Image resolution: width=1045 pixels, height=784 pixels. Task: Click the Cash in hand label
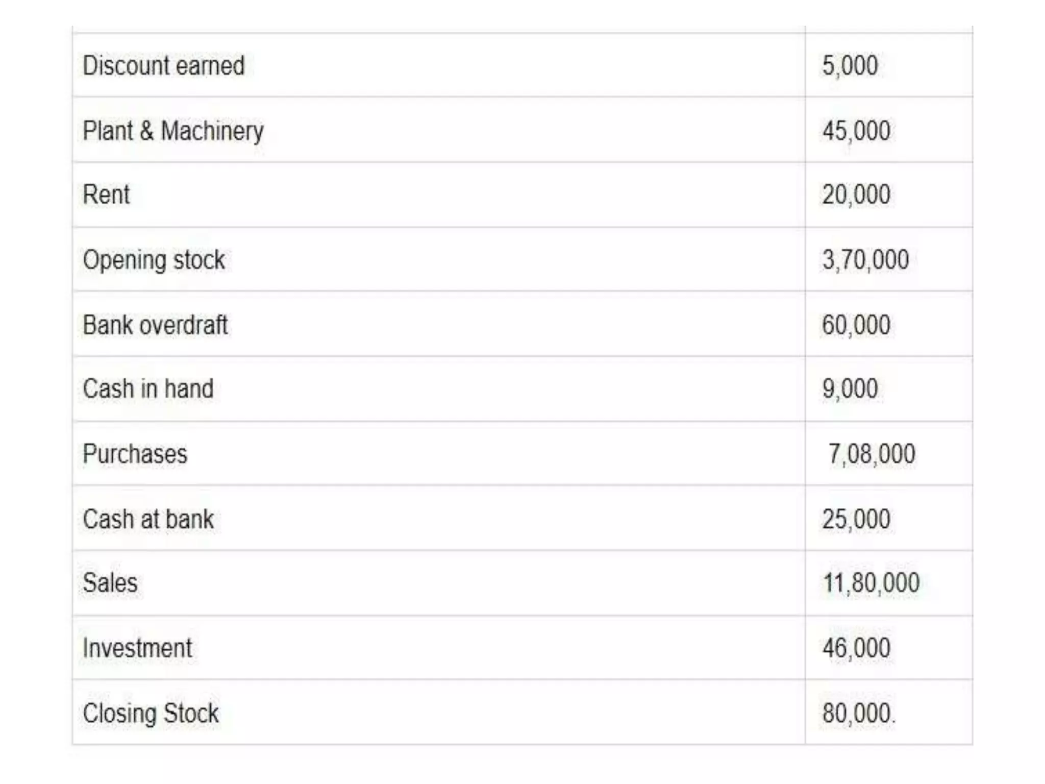pyautogui.click(x=148, y=389)
